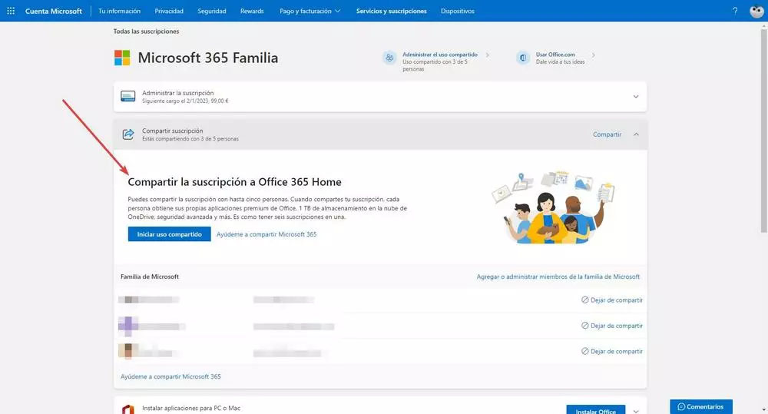Click the third family member's stop-sharing icon

pyautogui.click(x=584, y=351)
